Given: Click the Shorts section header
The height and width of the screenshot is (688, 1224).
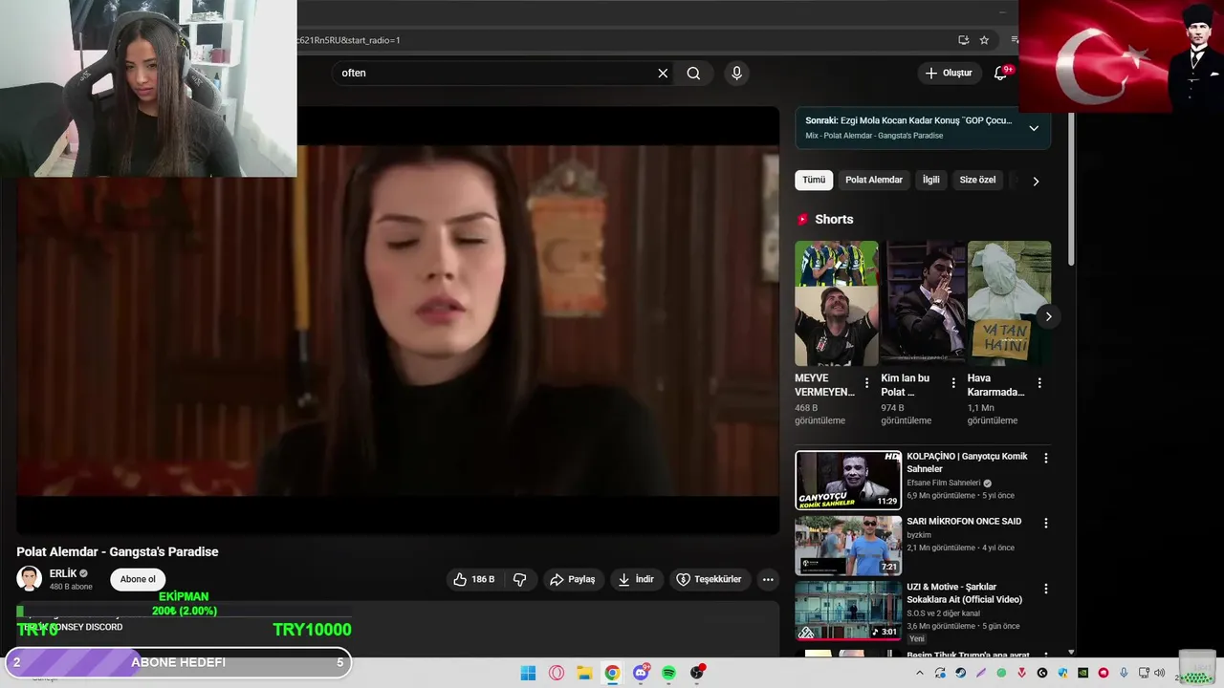Looking at the screenshot, I should (834, 219).
